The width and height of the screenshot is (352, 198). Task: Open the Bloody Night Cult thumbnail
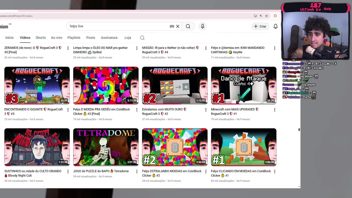point(37,147)
